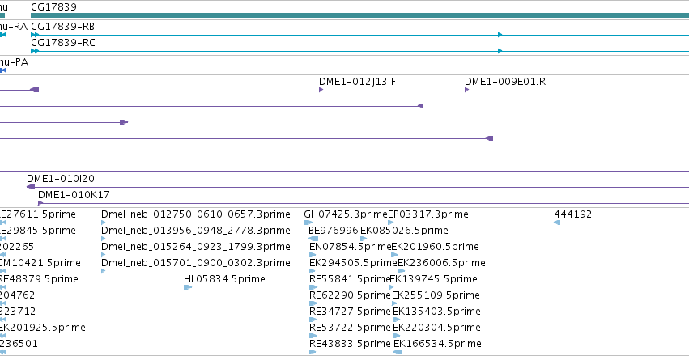Viewport: 689px width, 356px height.
Task: Select the DME1-010I20 clone arrowhead
Action: click(x=31, y=187)
